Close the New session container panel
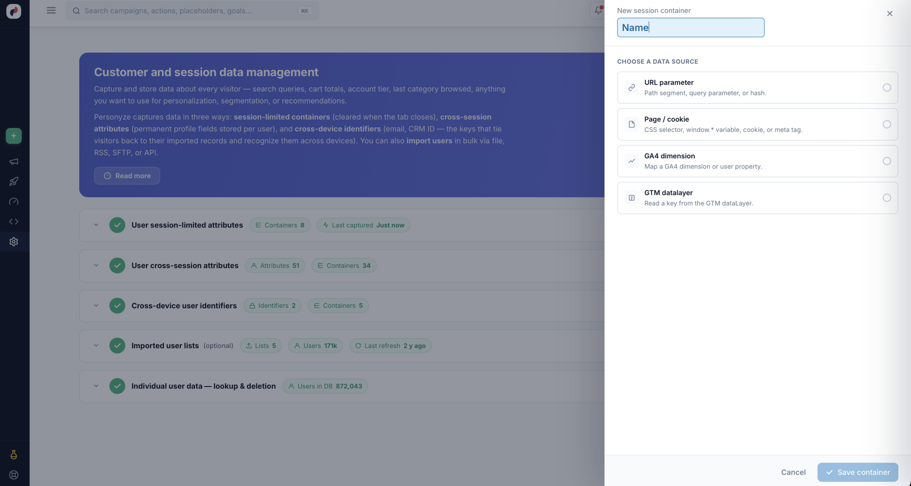 890,14
